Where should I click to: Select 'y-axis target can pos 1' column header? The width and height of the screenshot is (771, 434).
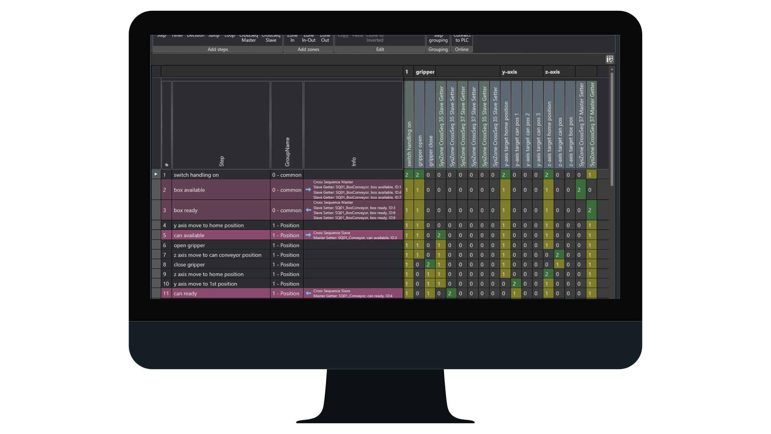pos(516,125)
